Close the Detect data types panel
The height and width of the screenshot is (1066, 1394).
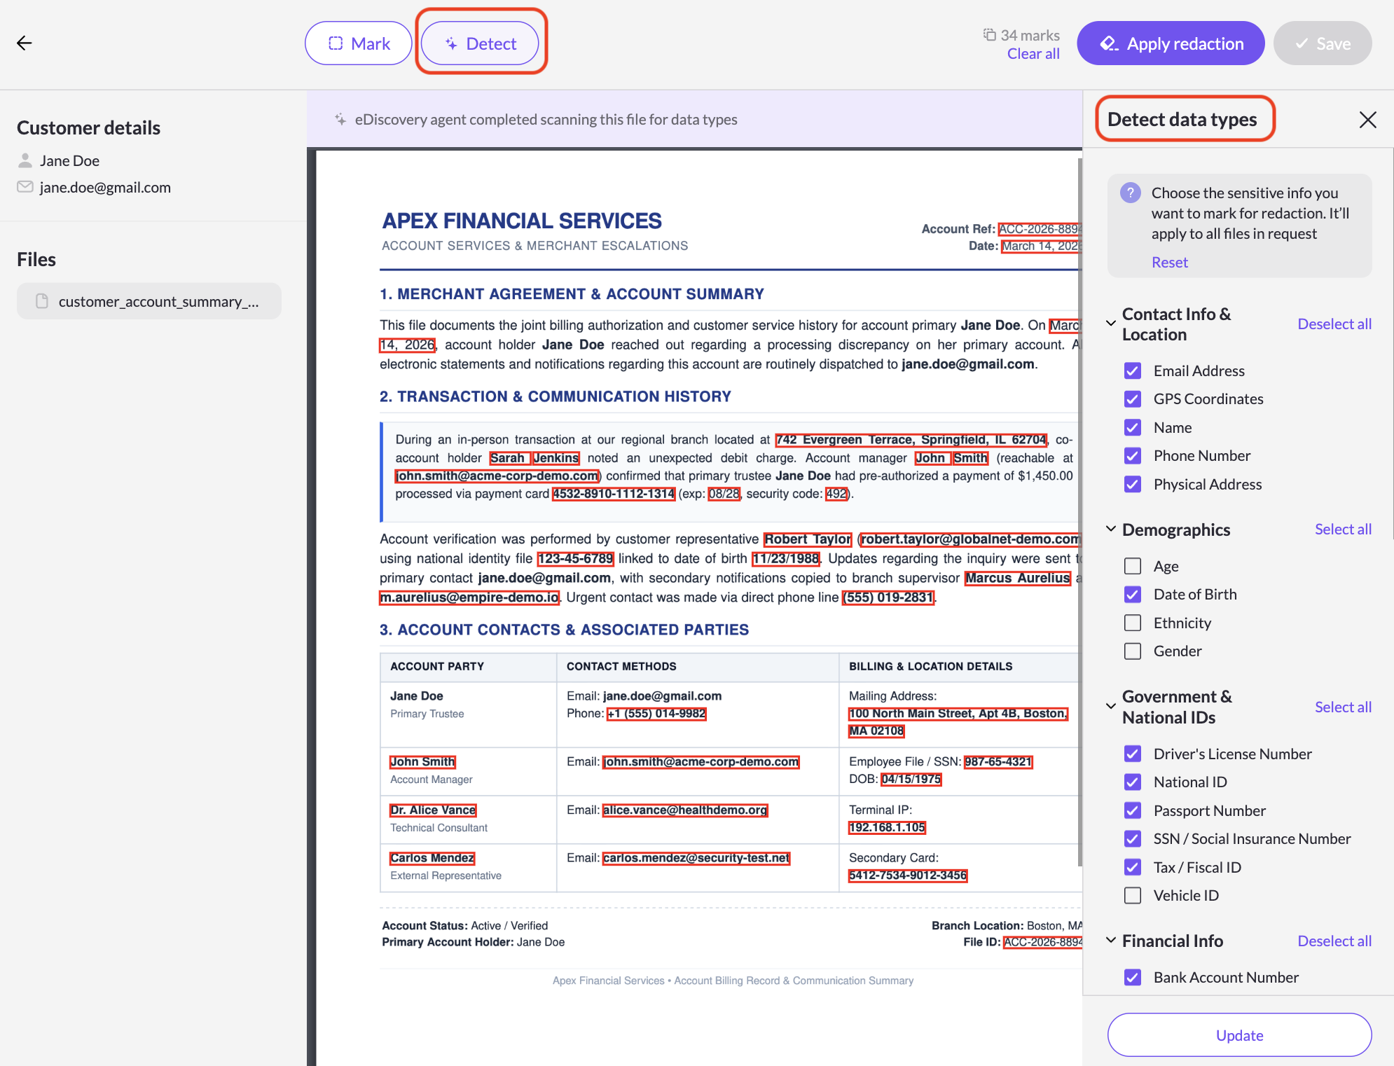point(1367,120)
